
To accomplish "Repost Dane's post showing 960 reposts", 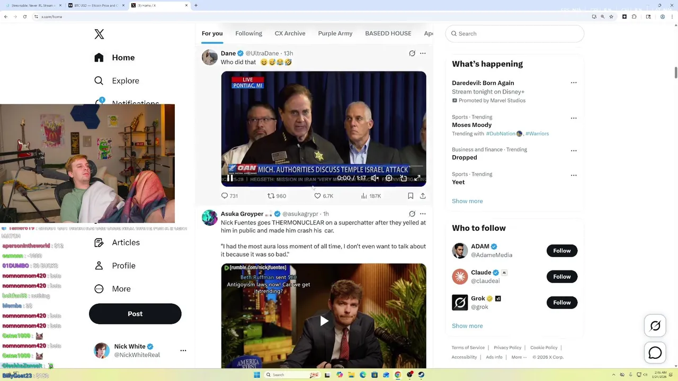I will 276,196.
